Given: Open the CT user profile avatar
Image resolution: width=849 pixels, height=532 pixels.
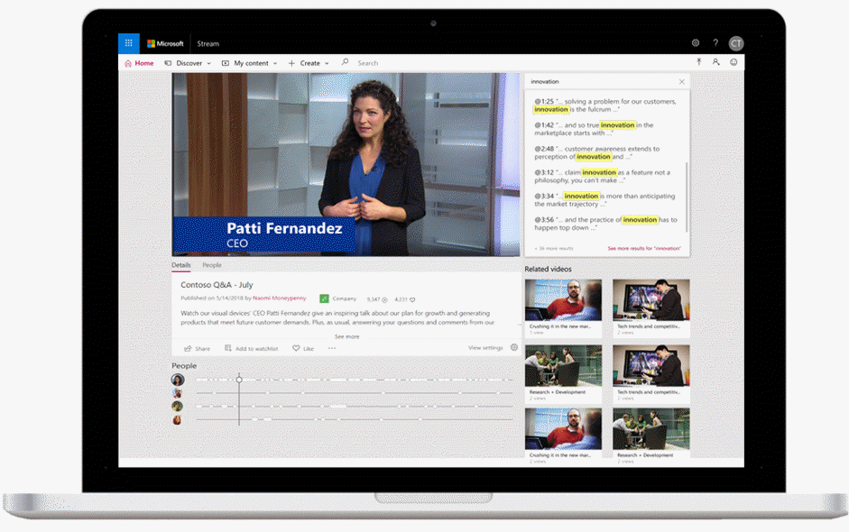Looking at the screenshot, I should (736, 43).
